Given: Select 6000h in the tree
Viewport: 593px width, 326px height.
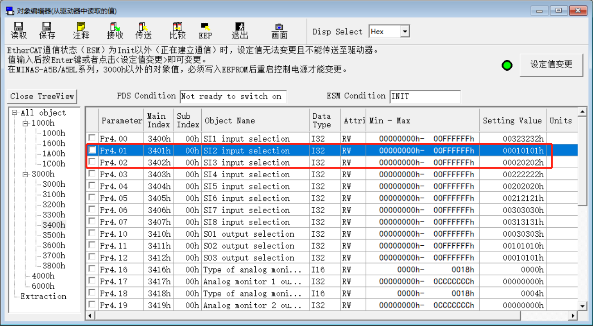Looking at the screenshot, I should tap(43, 286).
